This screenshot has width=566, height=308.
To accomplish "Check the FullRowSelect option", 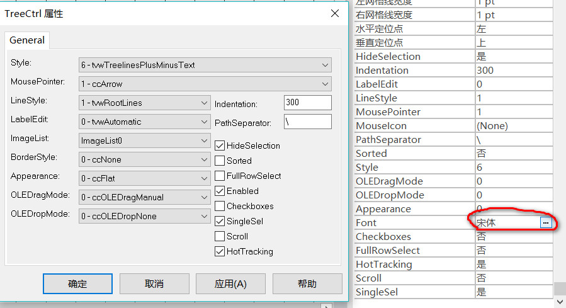I will coord(220,176).
